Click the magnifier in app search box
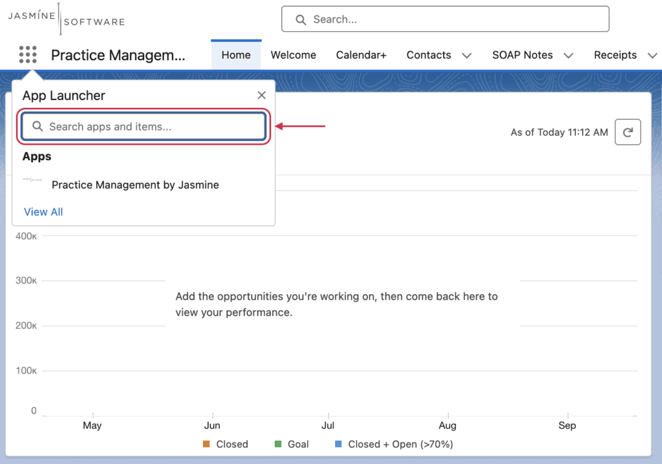662x464 pixels. coord(37,126)
